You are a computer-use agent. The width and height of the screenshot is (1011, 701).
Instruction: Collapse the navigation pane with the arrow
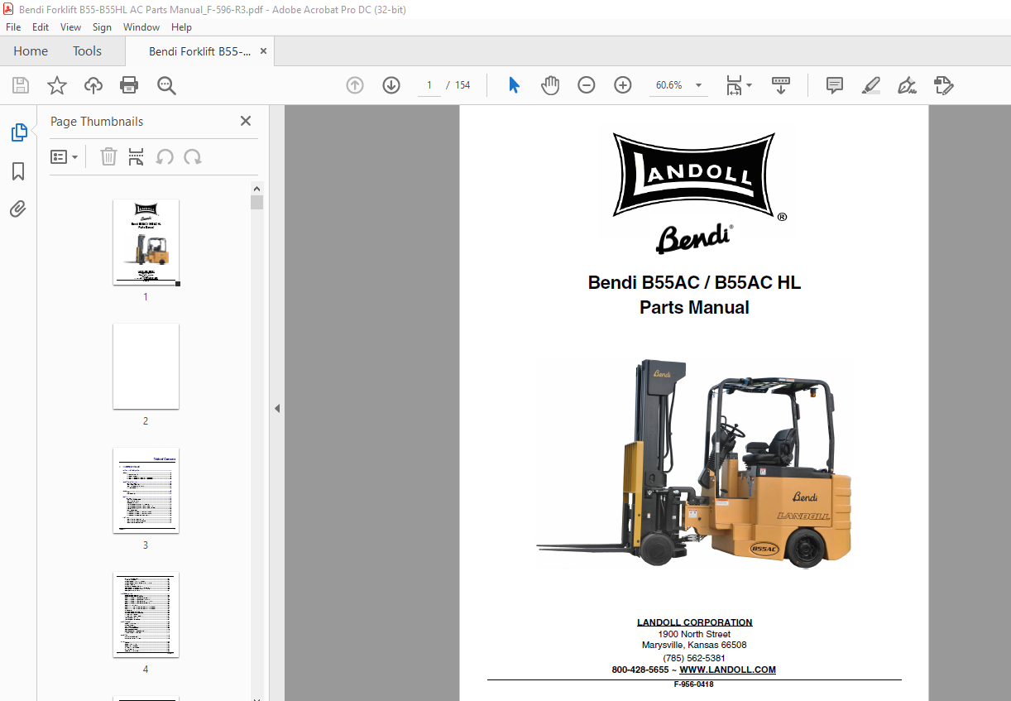point(277,408)
